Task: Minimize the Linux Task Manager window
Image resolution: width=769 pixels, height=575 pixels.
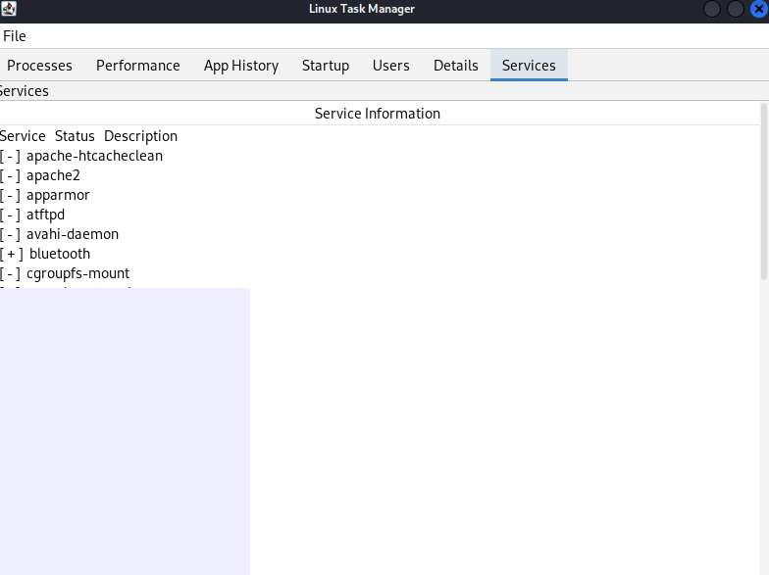Action: (713, 9)
